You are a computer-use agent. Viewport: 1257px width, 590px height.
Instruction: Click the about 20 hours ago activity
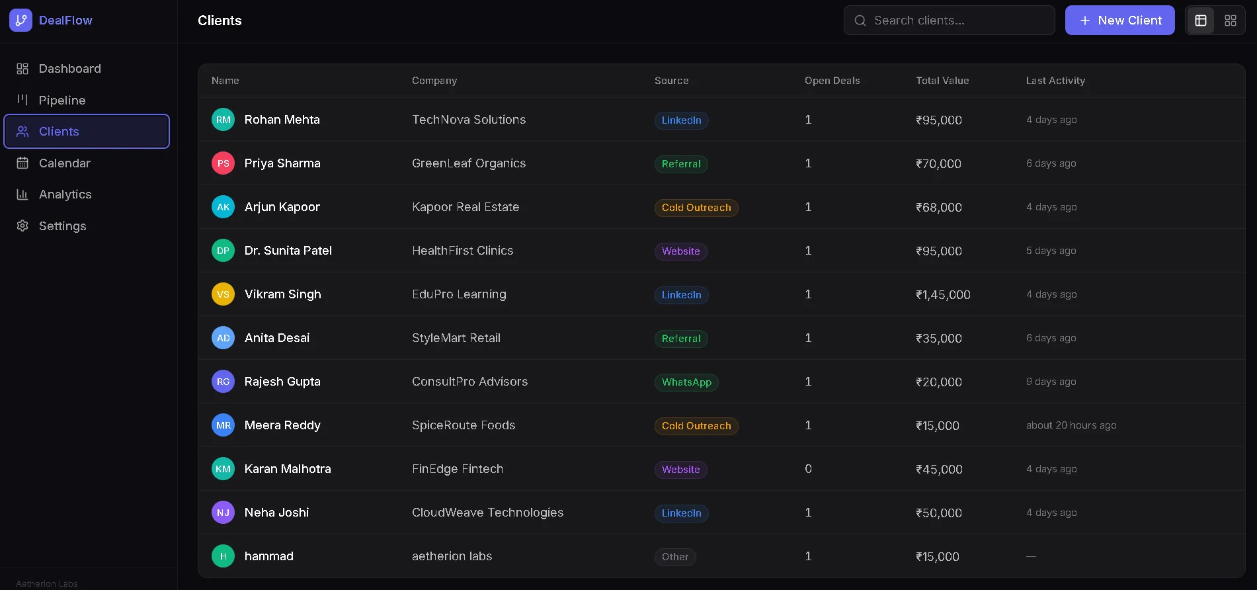[1071, 425]
